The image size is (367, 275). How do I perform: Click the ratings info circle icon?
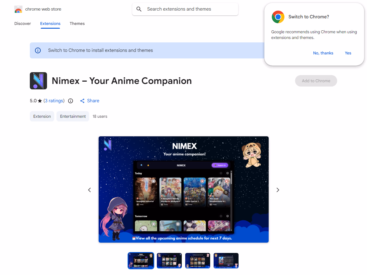tap(71, 101)
